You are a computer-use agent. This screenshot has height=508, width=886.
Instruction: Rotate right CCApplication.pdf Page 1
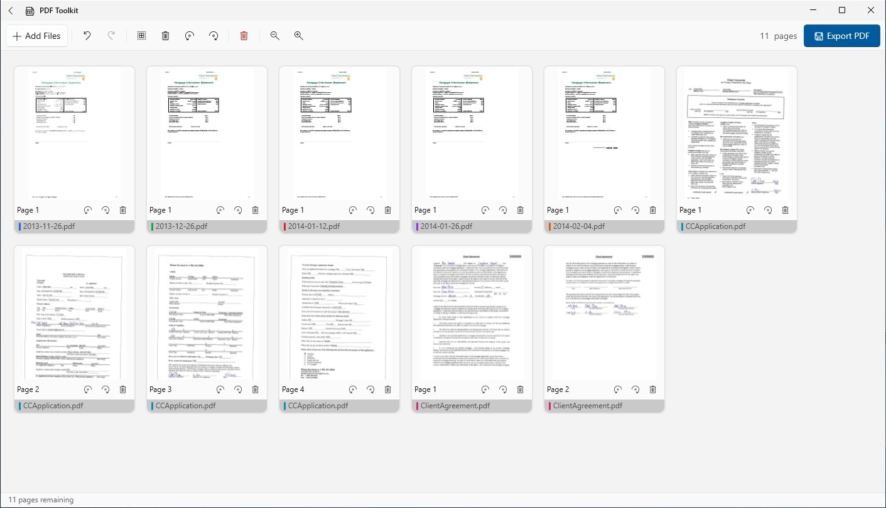click(768, 210)
